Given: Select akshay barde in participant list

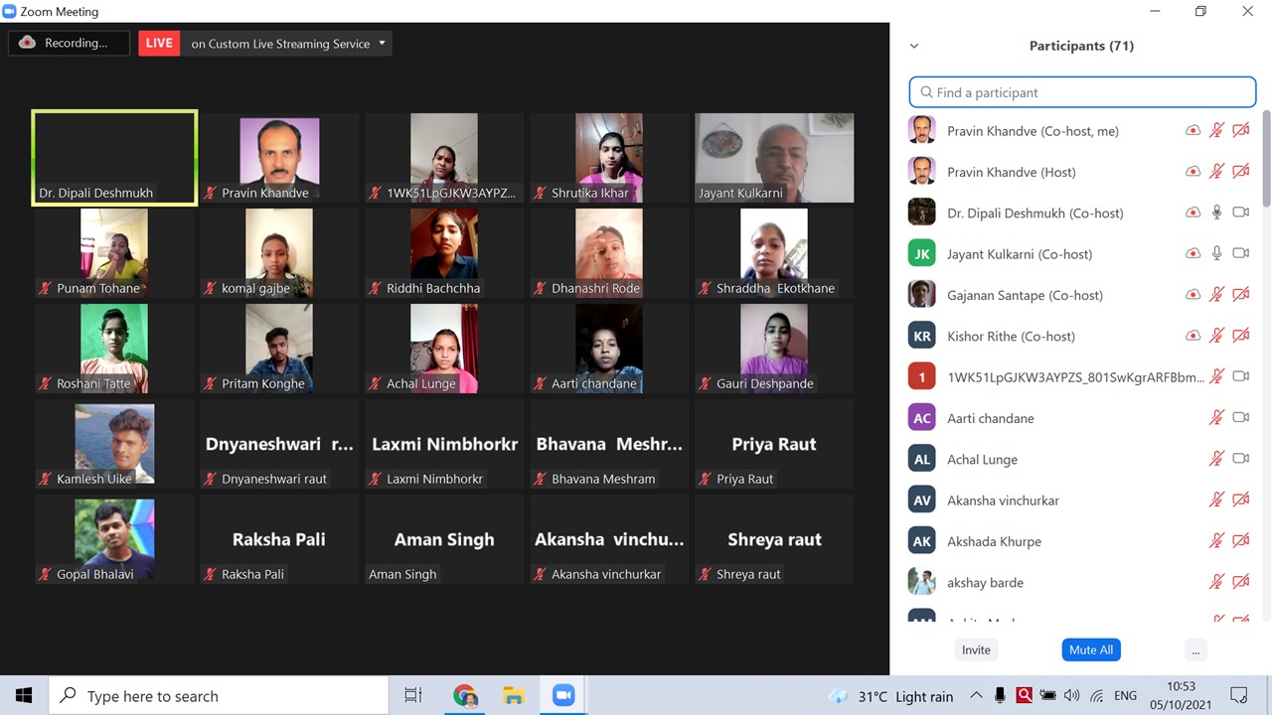Looking at the screenshot, I should click(985, 582).
